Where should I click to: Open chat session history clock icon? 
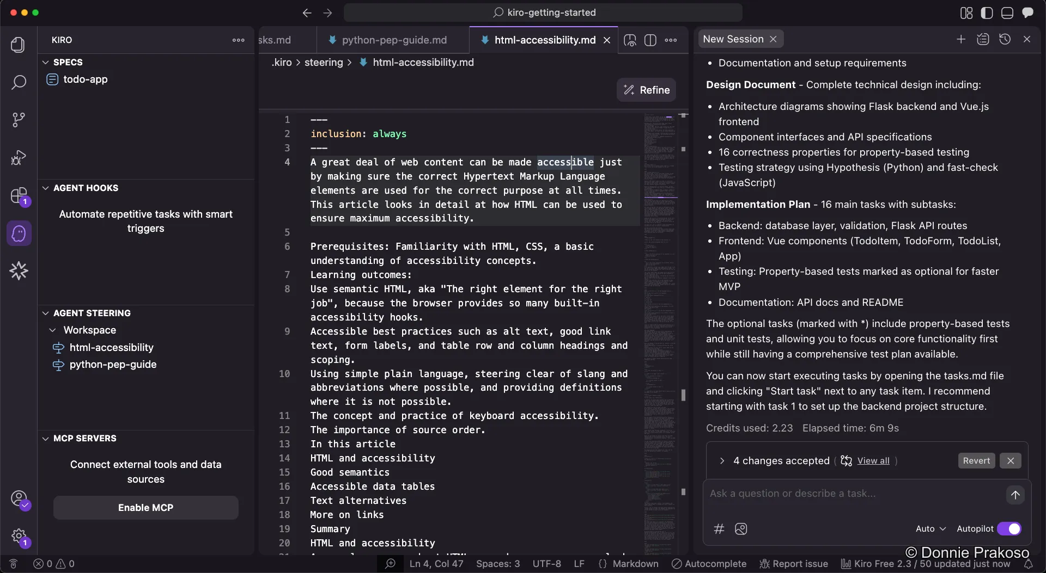(1006, 39)
